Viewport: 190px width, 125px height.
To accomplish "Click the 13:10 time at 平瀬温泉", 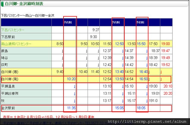I will click(107, 86).
